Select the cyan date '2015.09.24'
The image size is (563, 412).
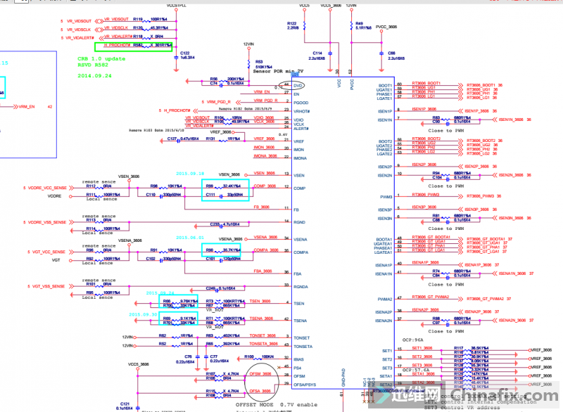[160, 293]
